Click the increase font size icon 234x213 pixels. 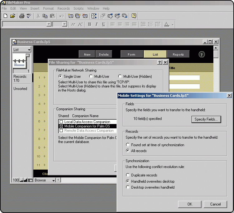(80, 24)
